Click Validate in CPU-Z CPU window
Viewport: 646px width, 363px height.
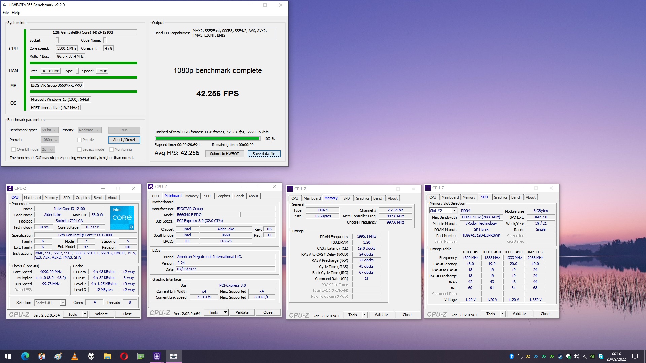point(101,314)
